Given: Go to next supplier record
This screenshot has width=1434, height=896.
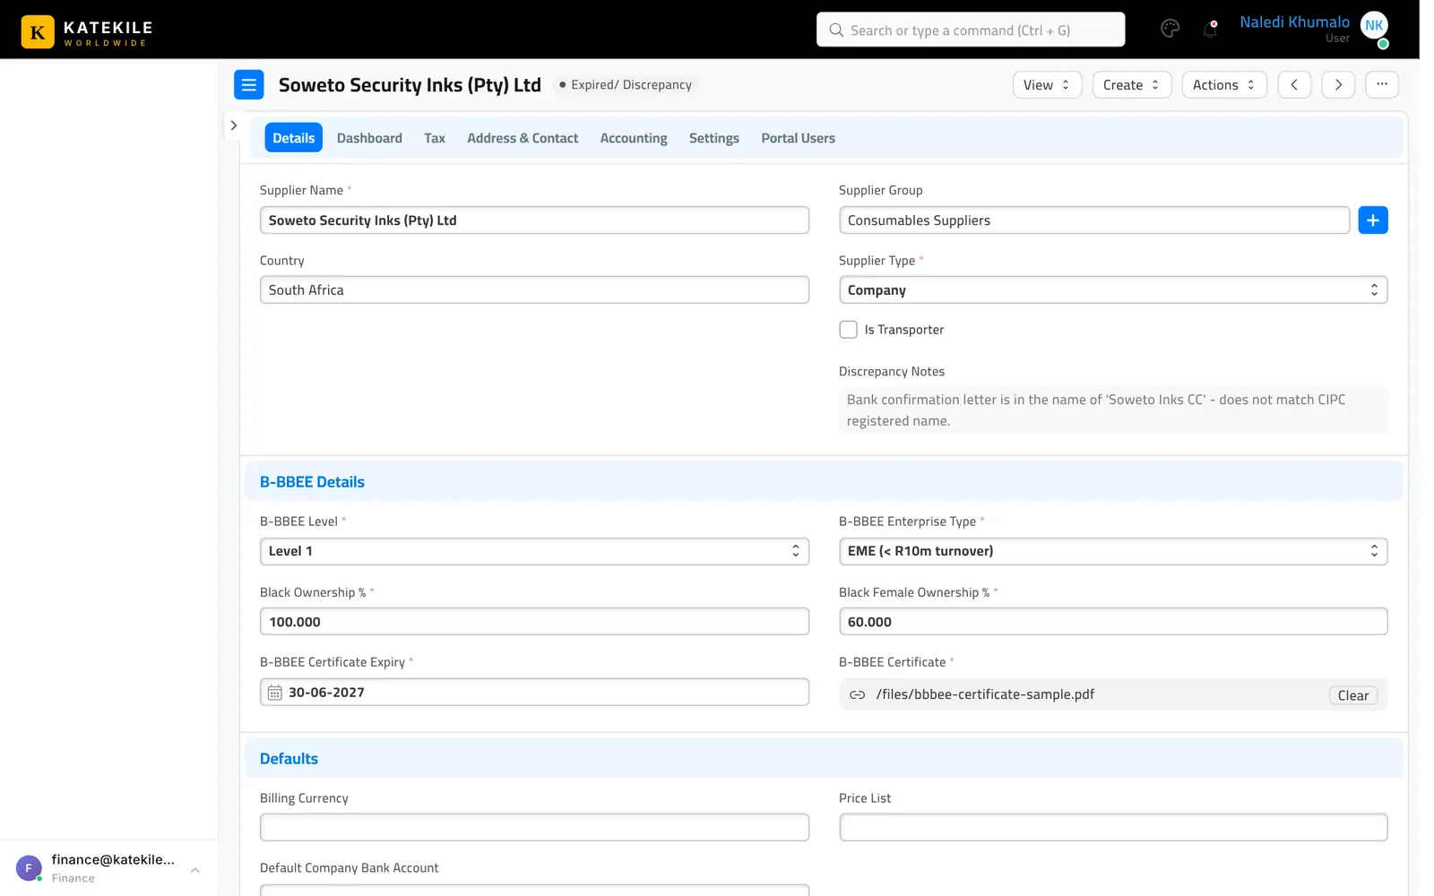Looking at the screenshot, I should click(1338, 85).
